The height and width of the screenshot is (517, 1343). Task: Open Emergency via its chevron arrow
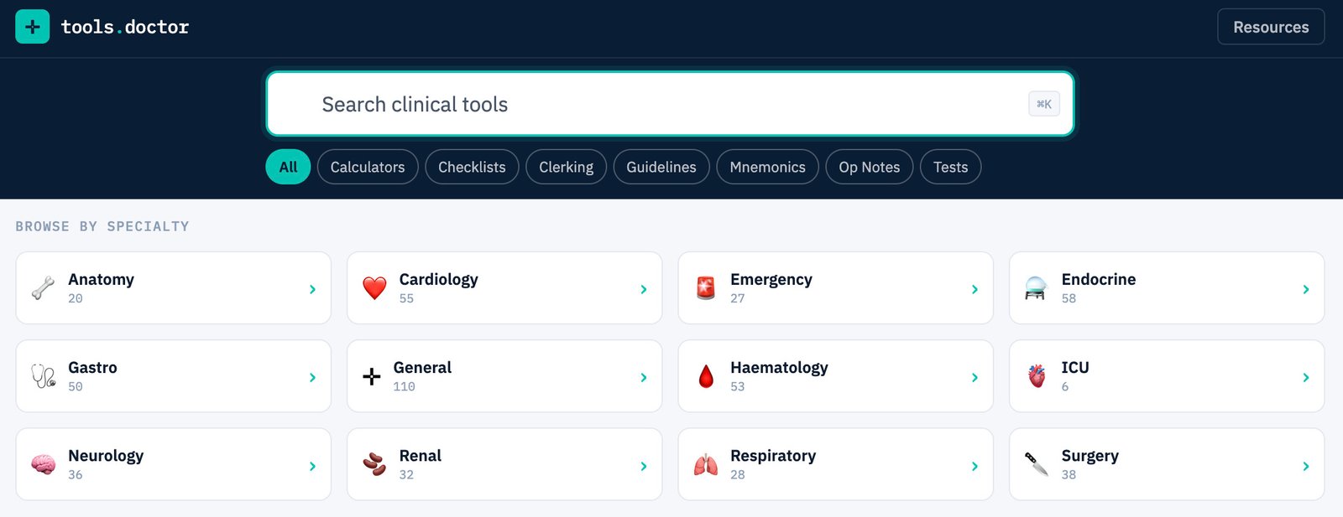point(975,289)
